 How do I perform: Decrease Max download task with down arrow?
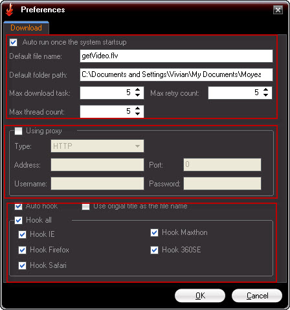point(137,95)
